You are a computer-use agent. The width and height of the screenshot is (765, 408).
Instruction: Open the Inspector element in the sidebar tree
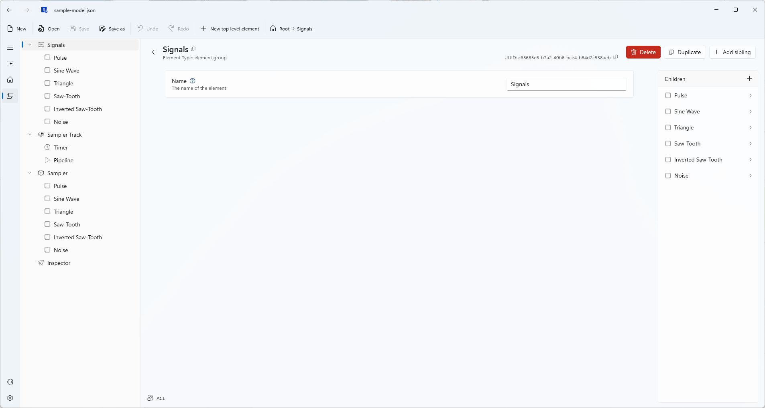point(59,263)
